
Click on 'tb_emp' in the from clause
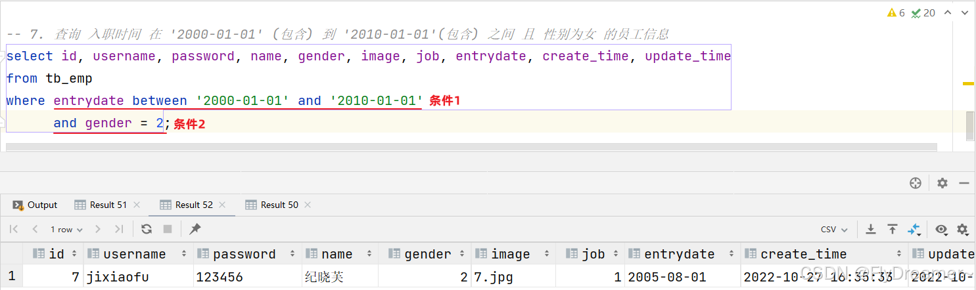click(69, 78)
